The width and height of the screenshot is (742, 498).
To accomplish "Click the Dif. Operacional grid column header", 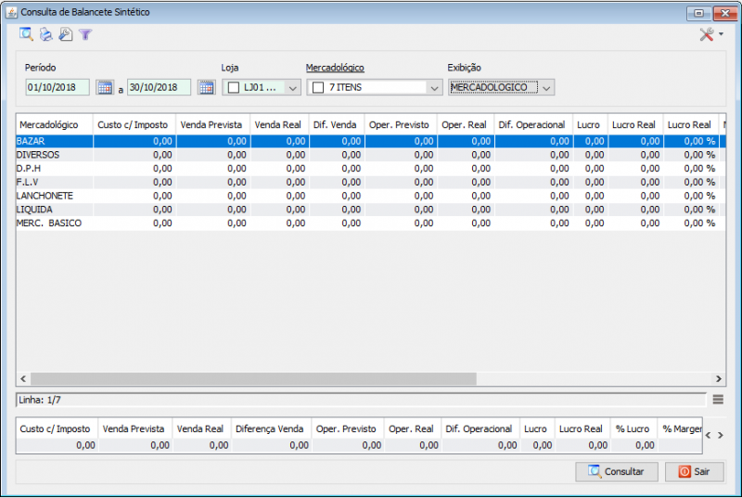I will 533,125.
